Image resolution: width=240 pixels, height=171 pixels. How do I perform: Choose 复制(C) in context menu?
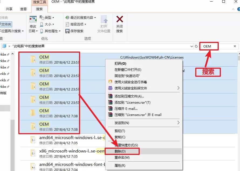click(x=144, y=137)
